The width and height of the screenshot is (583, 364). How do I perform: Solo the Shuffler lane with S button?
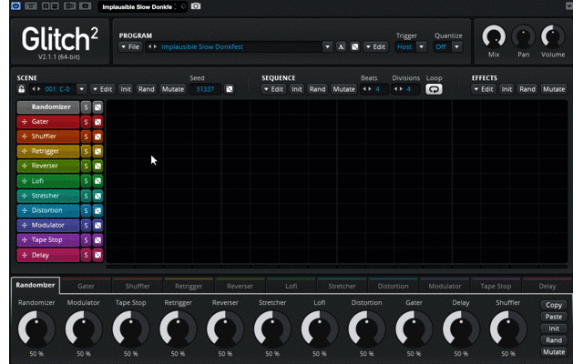[x=86, y=136]
